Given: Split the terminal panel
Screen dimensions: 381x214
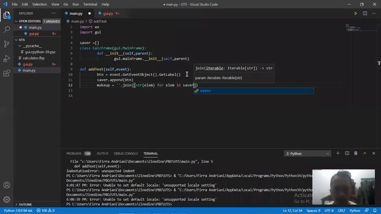Looking at the screenshot, I should point(347,153).
